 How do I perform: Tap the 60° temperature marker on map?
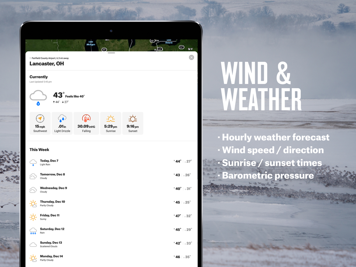(104, 49)
